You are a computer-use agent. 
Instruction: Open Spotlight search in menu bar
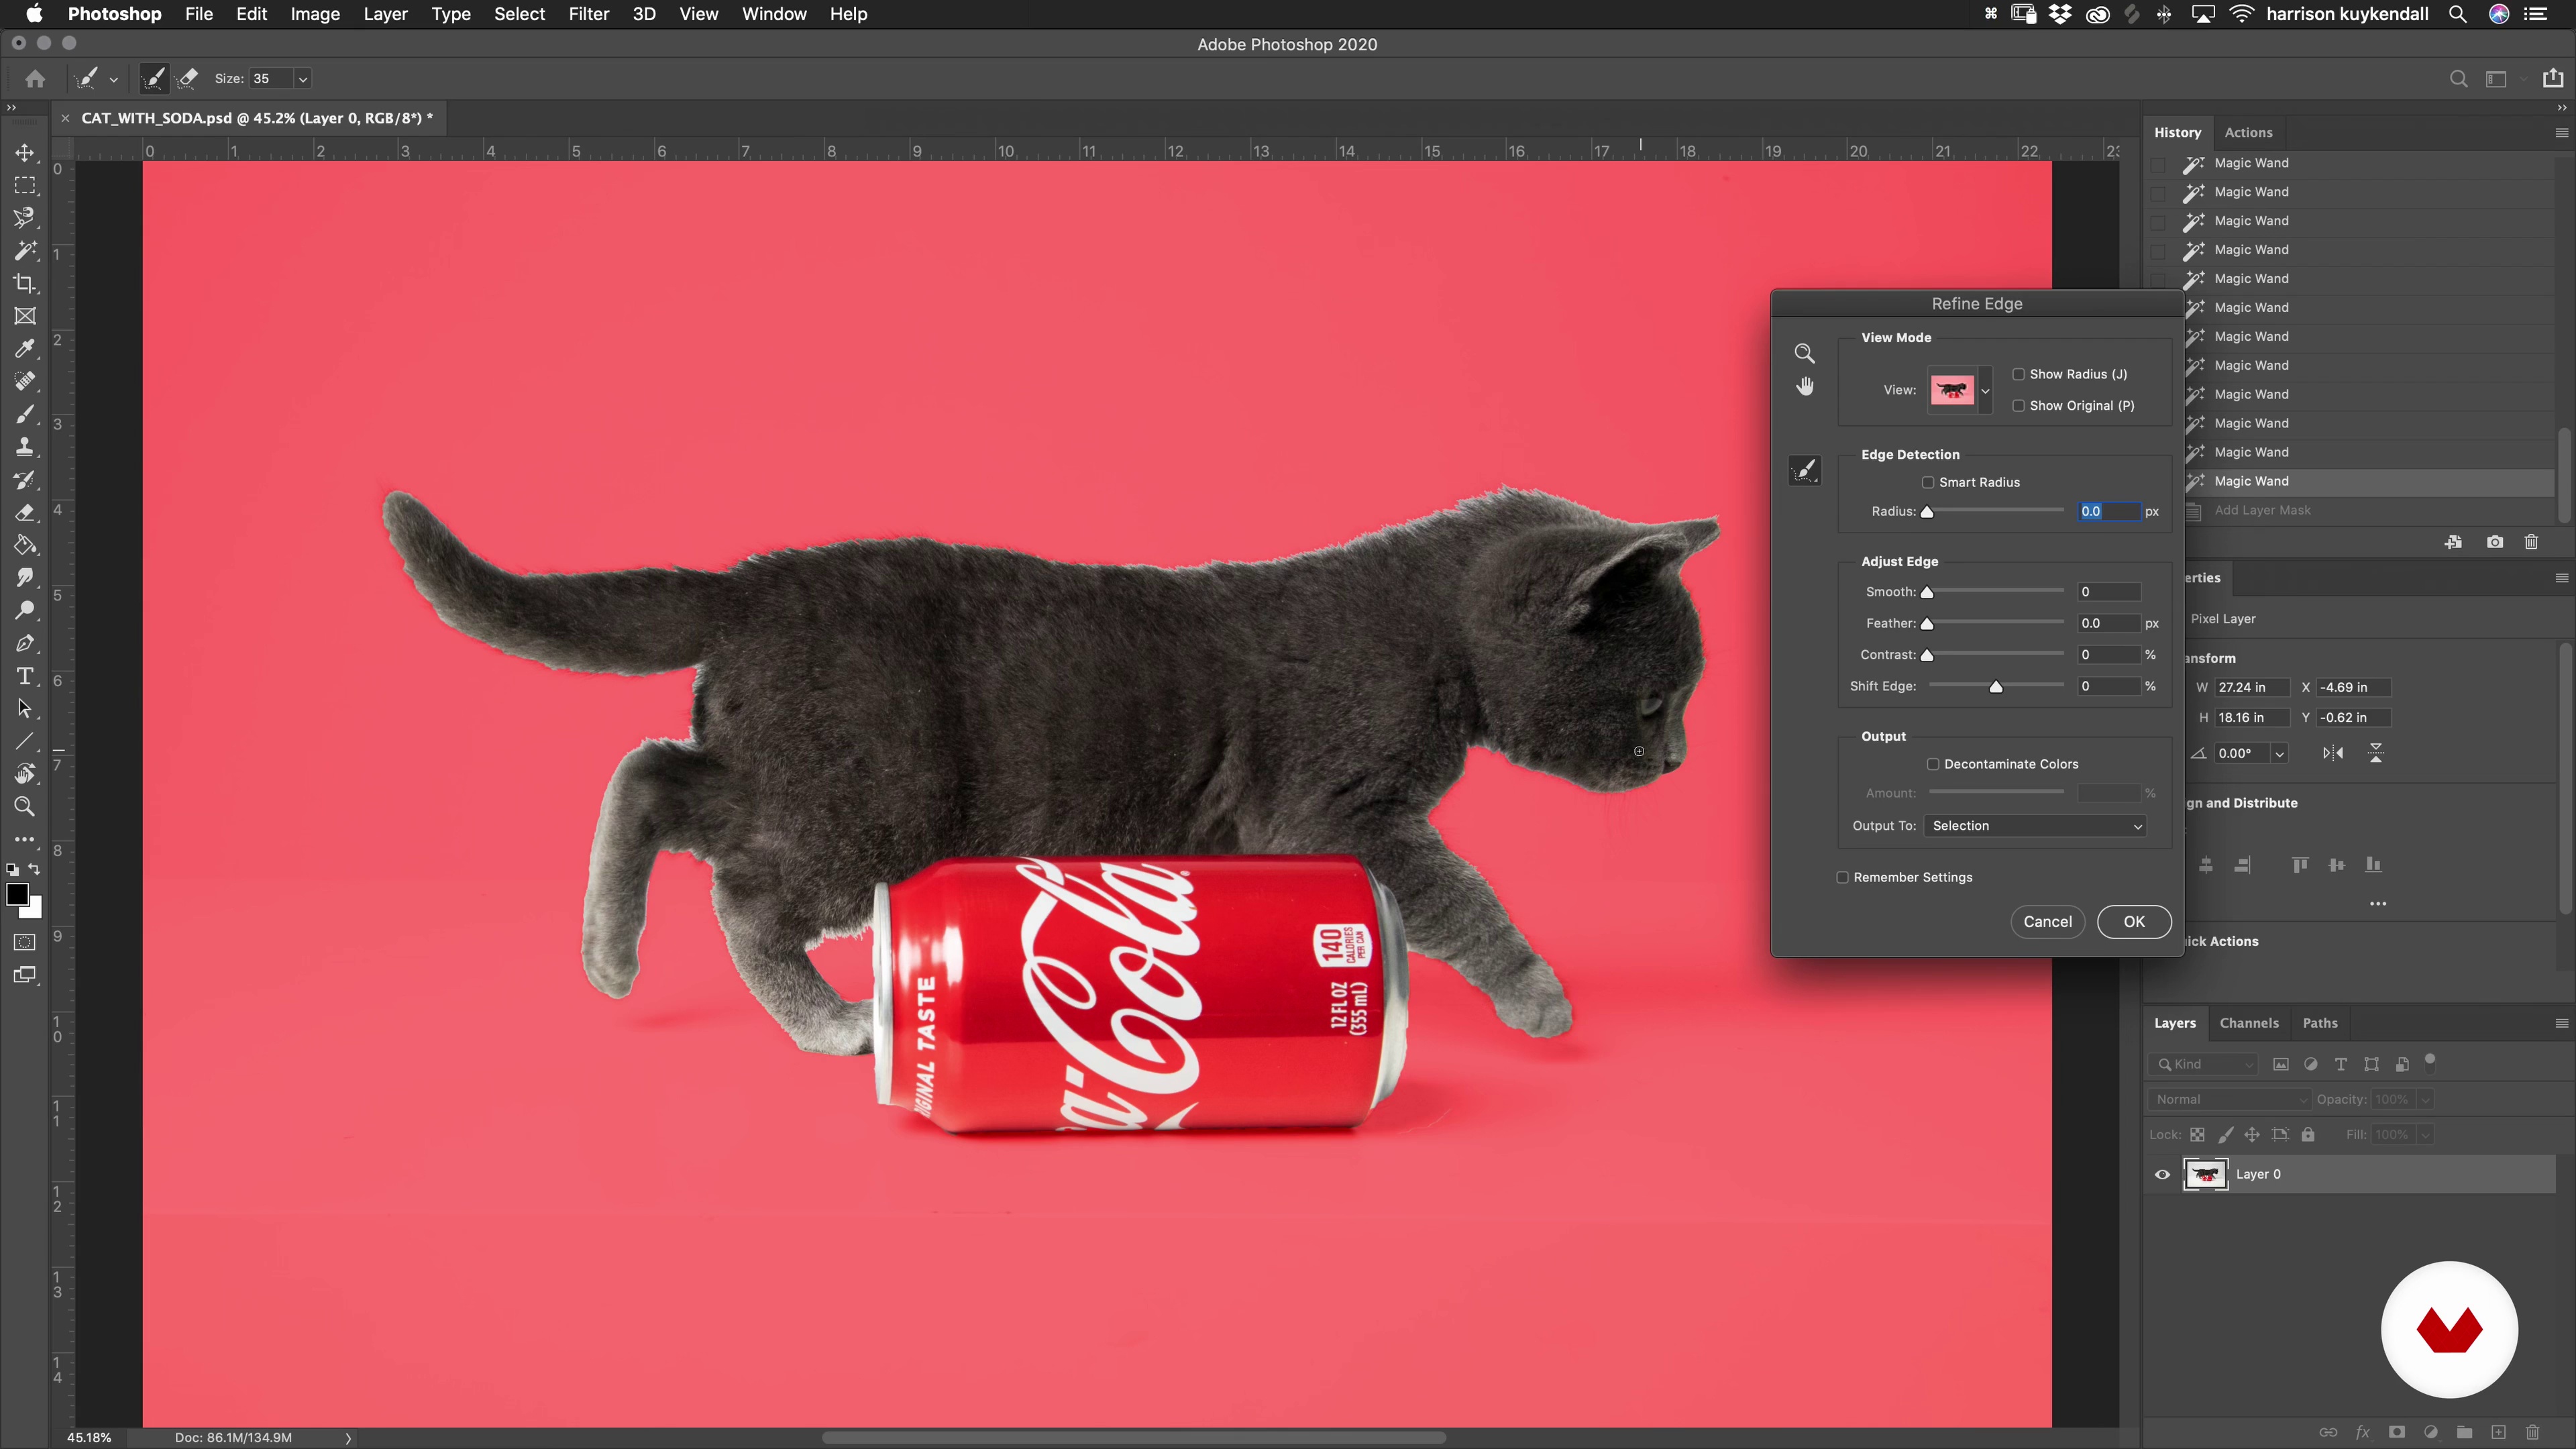point(2457,14)
